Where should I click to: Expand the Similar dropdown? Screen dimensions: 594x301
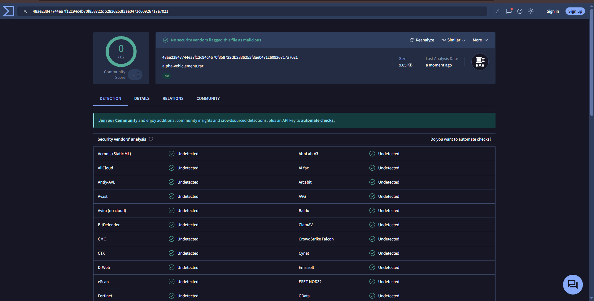(x=453, y=40)
